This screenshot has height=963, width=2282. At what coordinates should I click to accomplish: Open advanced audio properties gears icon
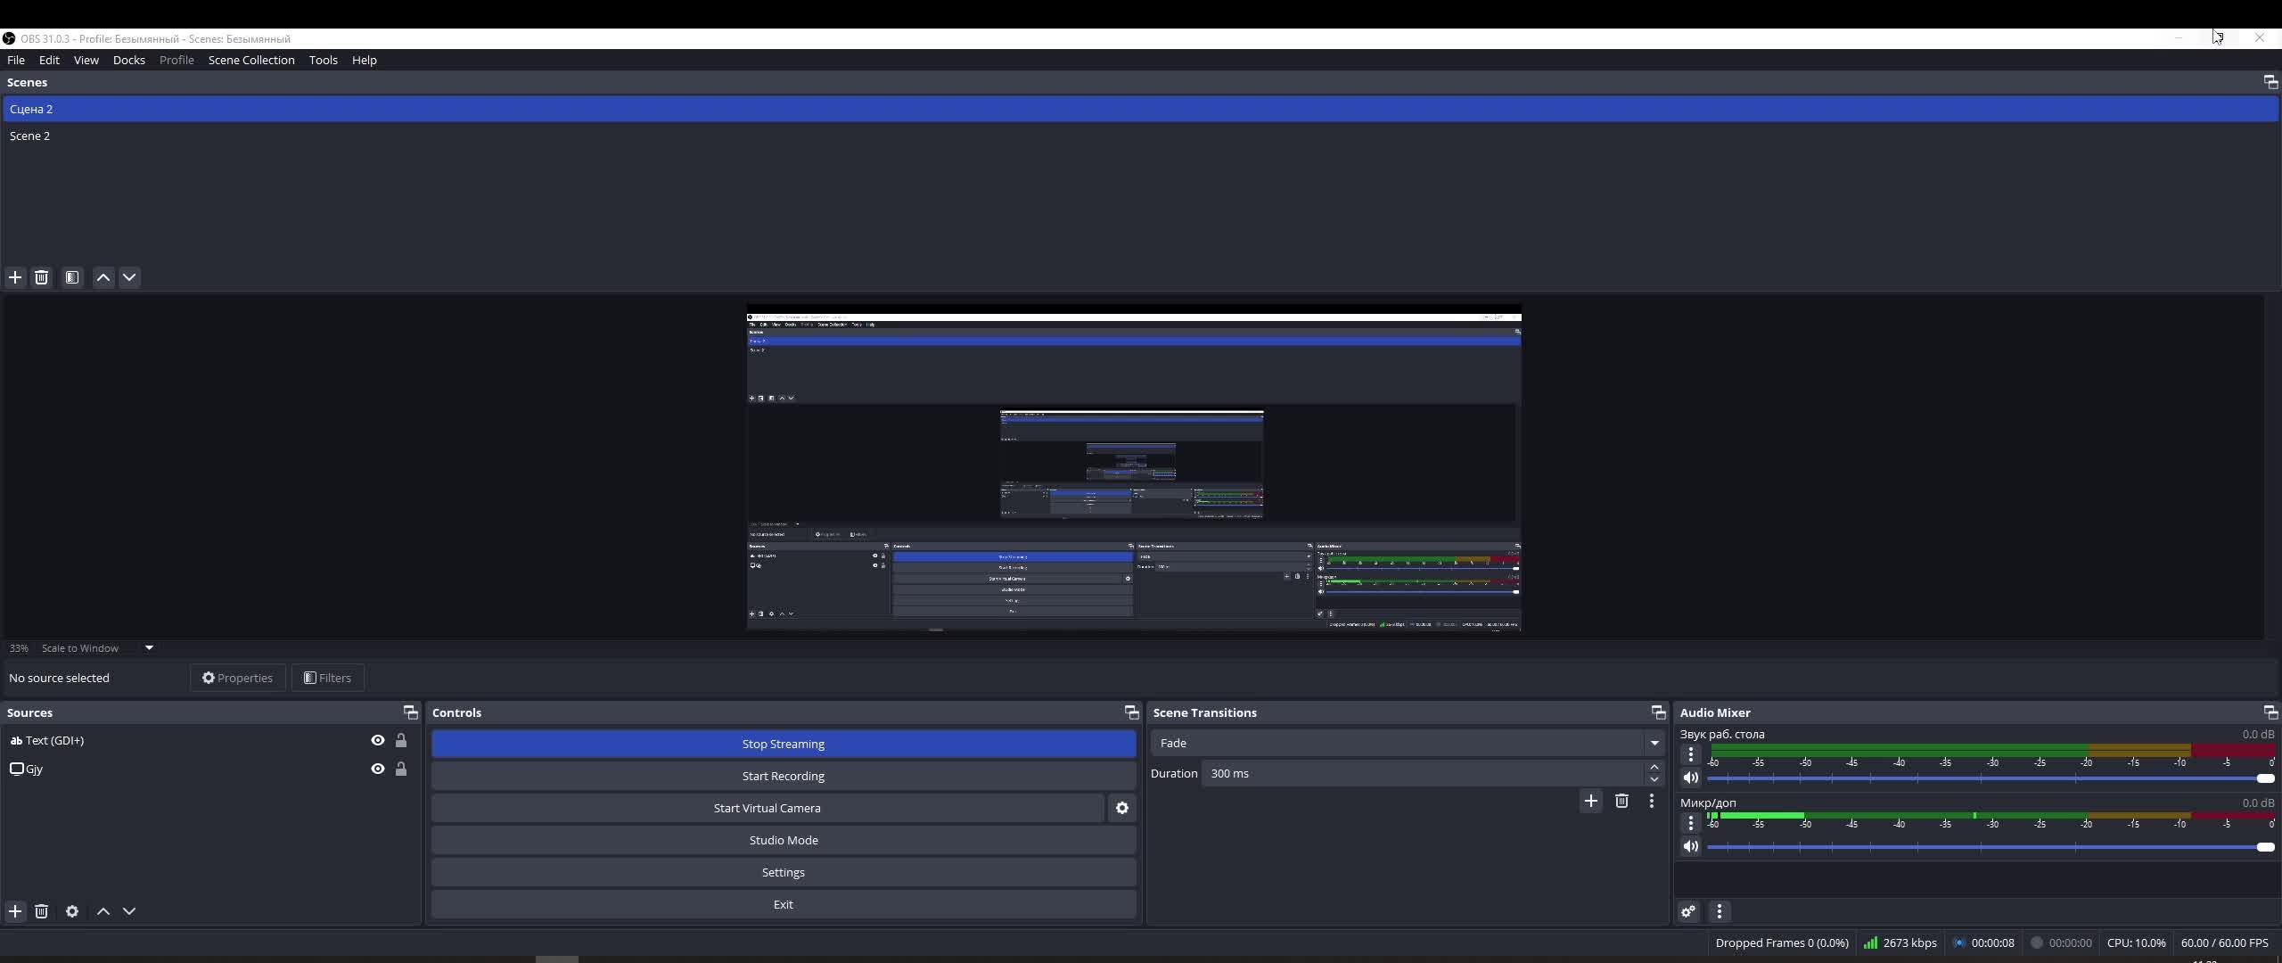[x=1688, y=911]
